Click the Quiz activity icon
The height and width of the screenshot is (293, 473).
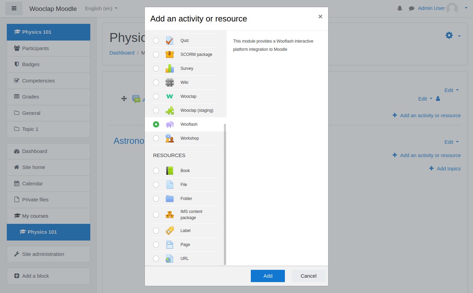(x=169, y=41)
